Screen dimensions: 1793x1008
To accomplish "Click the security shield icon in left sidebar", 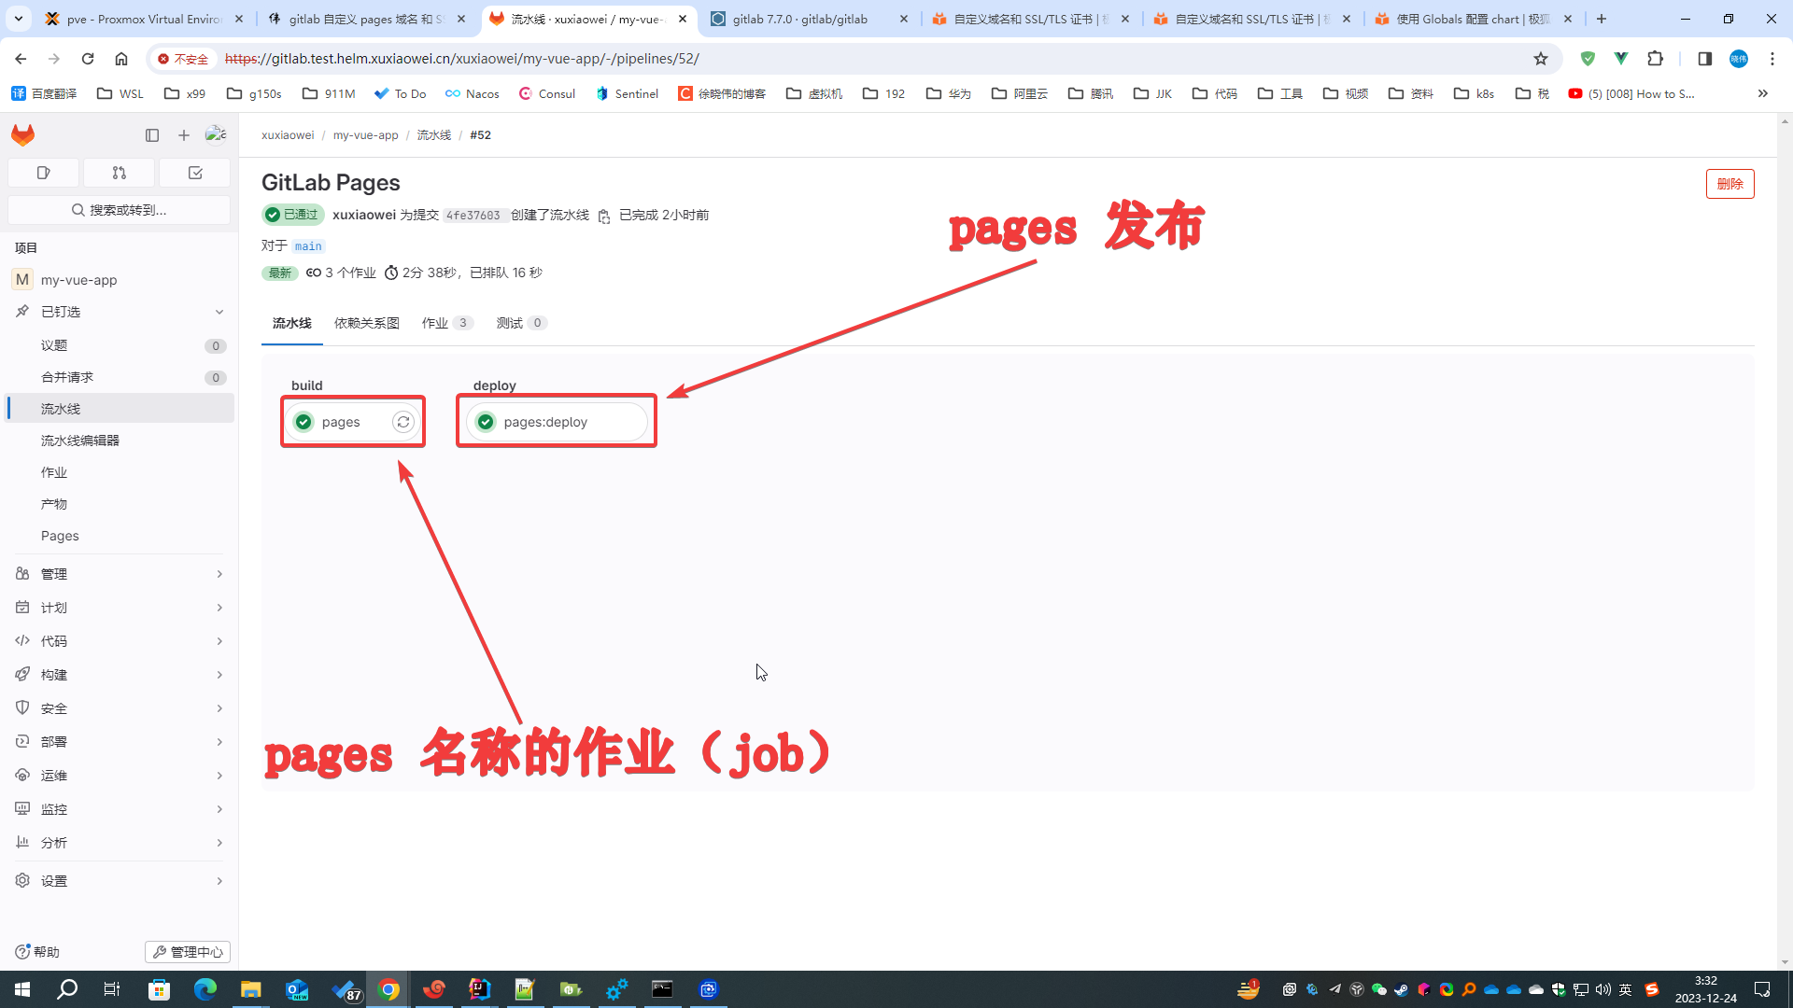I will (22, 707).
